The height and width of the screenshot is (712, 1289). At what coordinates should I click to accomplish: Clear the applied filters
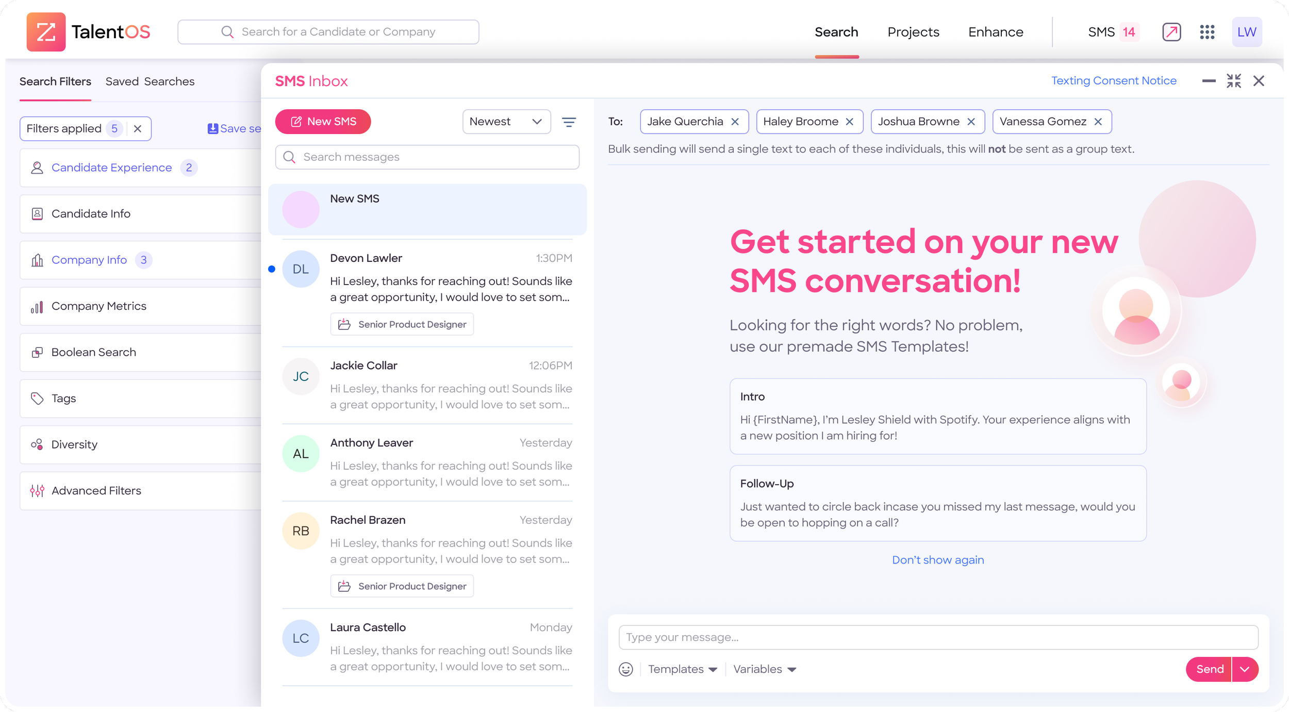click(138, 129)
